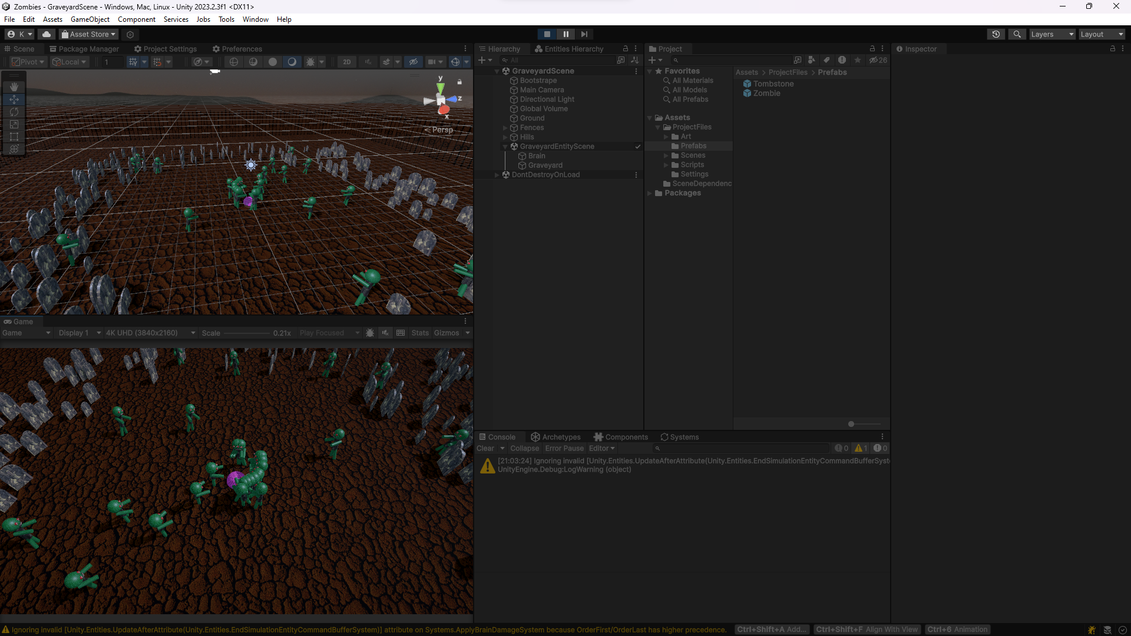Toggle scene visibility hidden-objects eye icon

click(414, 62)
